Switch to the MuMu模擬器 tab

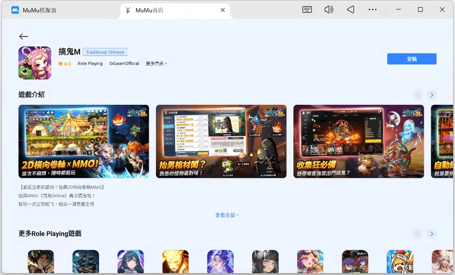pyautogui.click(x=34, y=10)
